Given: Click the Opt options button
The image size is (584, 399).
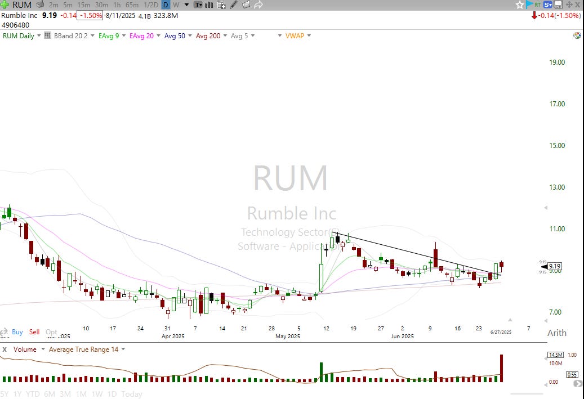Looking at the screenshot, I should click(51, 331).
